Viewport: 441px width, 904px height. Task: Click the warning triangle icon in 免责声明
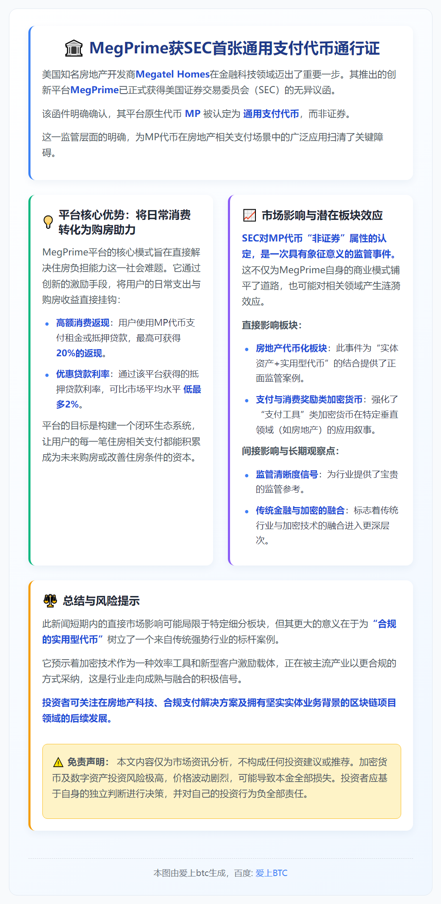(58, 763)
